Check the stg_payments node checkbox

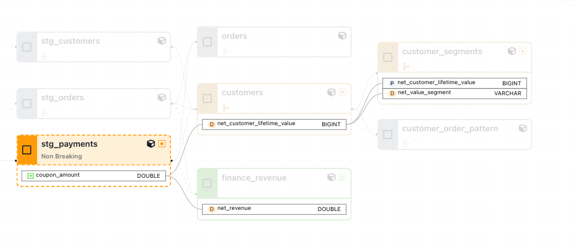point(27,150)
